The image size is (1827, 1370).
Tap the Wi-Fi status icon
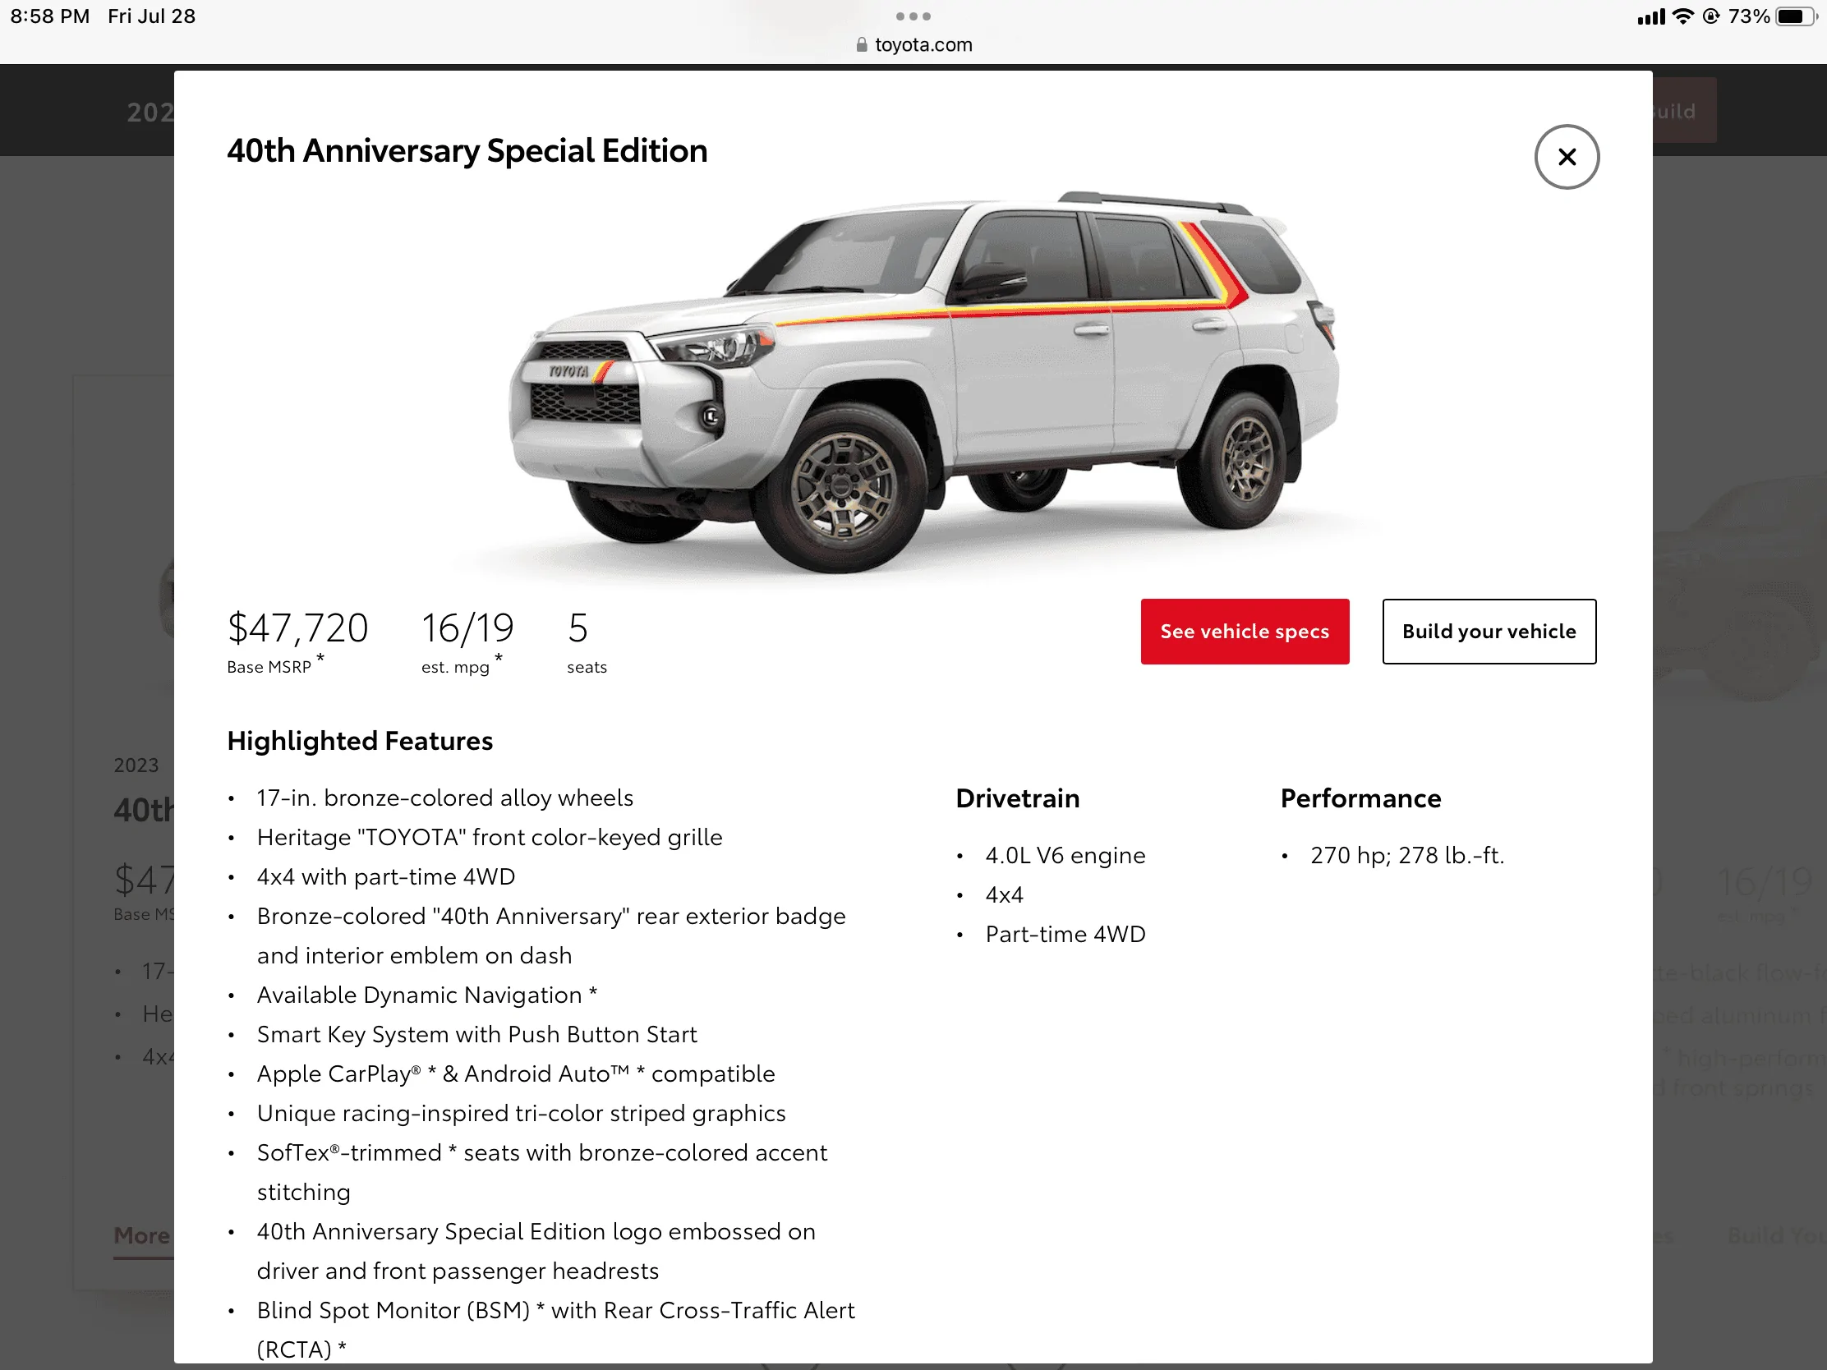click(1683, 16)
